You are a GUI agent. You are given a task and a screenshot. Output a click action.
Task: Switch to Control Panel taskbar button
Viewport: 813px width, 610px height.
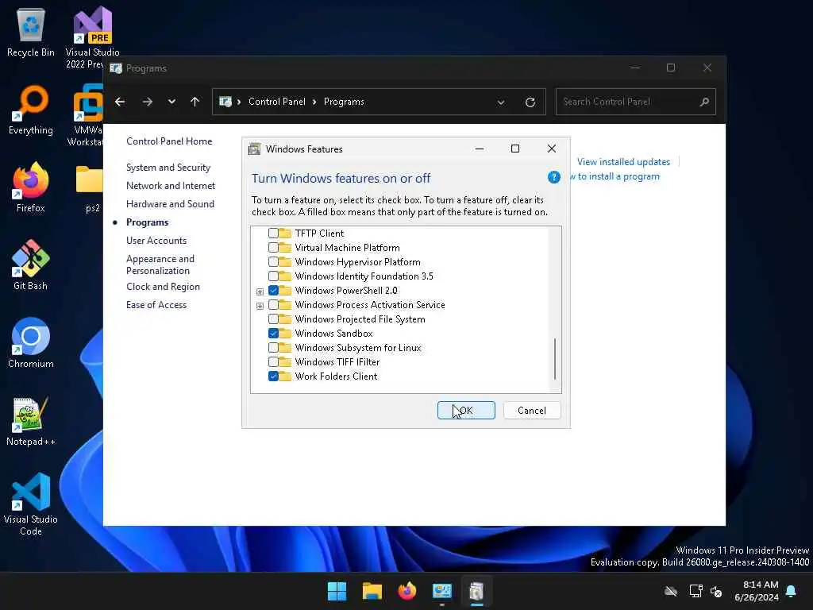[442, 591]
